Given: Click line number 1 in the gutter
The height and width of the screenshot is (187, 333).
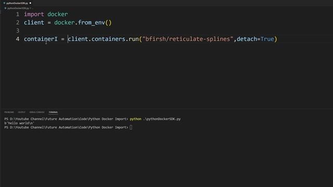Looking at the screenshot, I should pos(18,15).
